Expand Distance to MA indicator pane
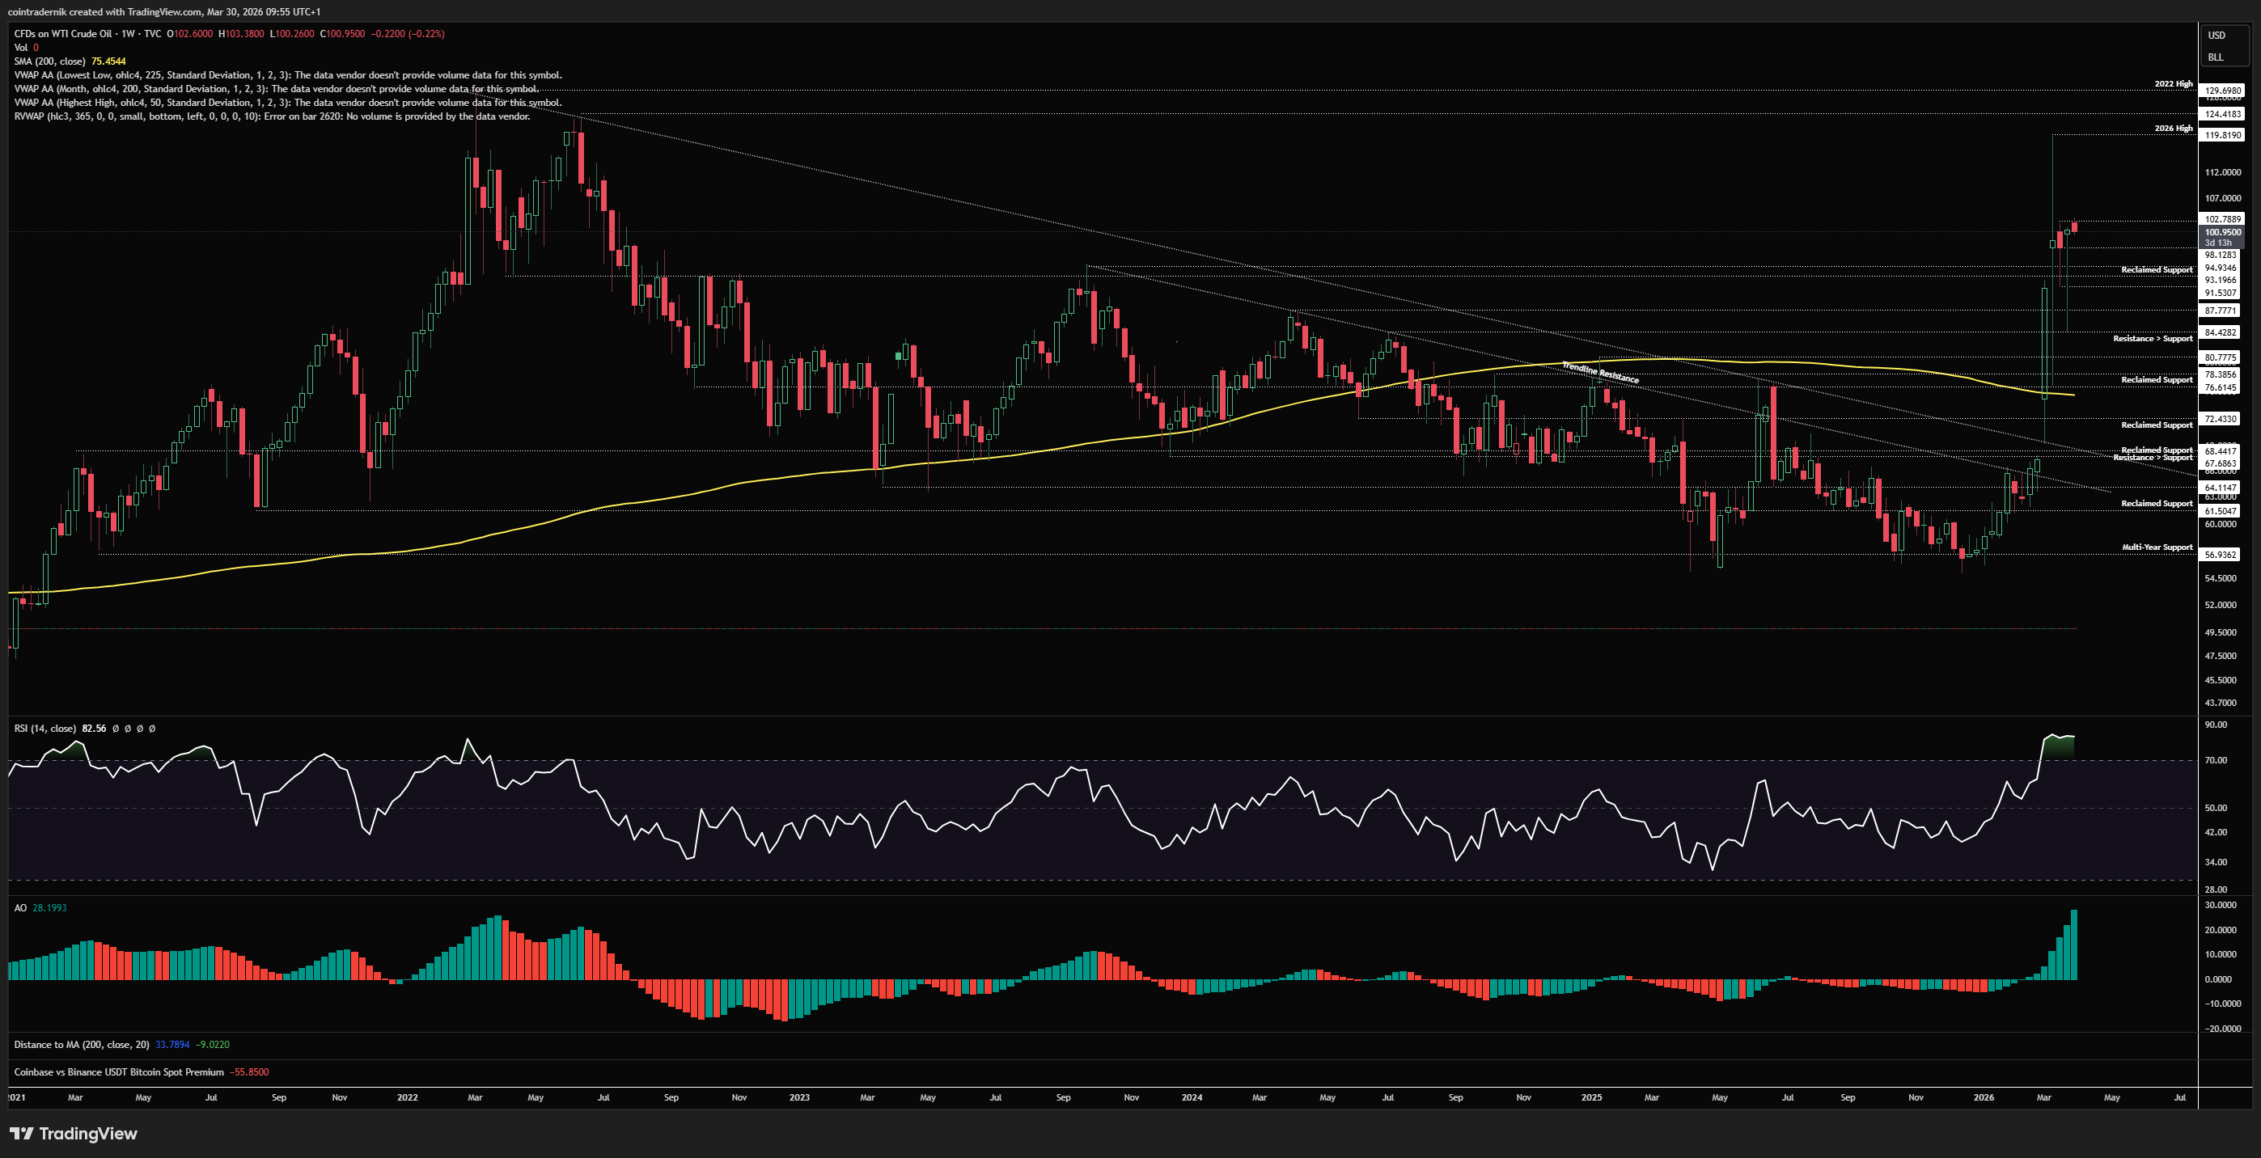 coord(81,1044)
